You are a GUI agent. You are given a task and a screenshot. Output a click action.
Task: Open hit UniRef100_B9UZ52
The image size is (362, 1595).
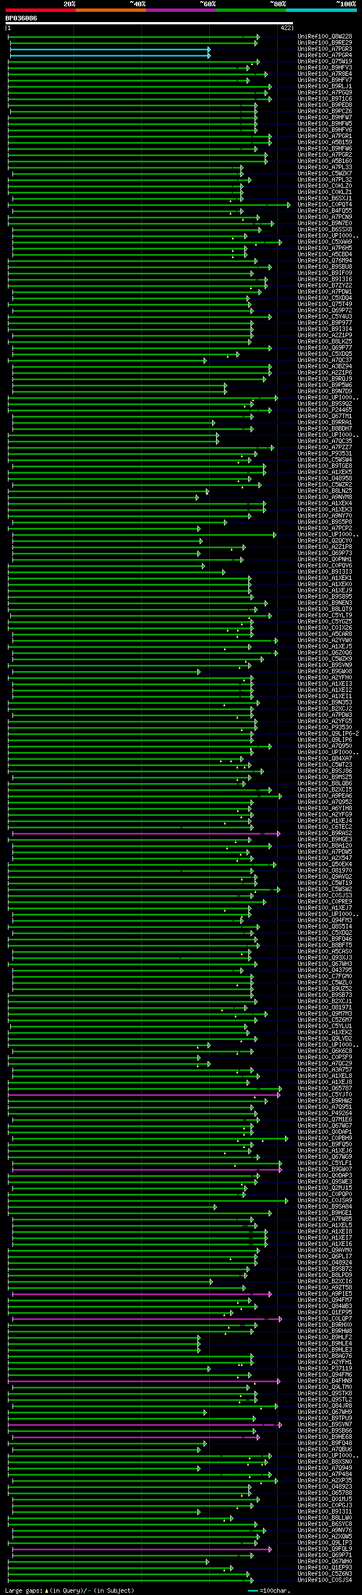[x=325, y=989]
